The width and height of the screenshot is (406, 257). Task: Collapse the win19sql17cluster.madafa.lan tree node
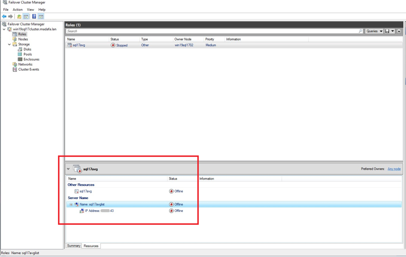pos(4,29)
